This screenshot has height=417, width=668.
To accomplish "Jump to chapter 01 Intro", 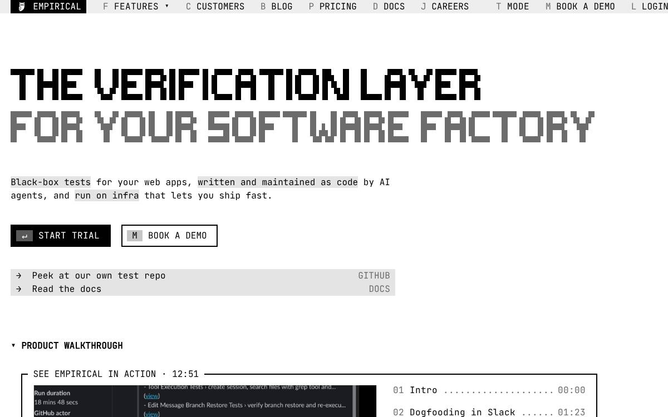I will click(x=489, y=390).
